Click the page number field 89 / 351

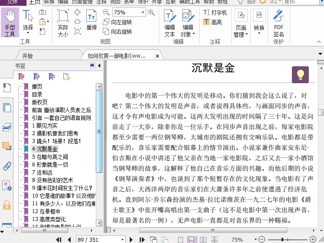coord(98,240)
